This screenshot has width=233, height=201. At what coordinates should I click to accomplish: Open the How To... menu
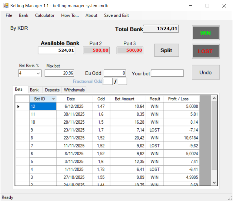[70, 15]
